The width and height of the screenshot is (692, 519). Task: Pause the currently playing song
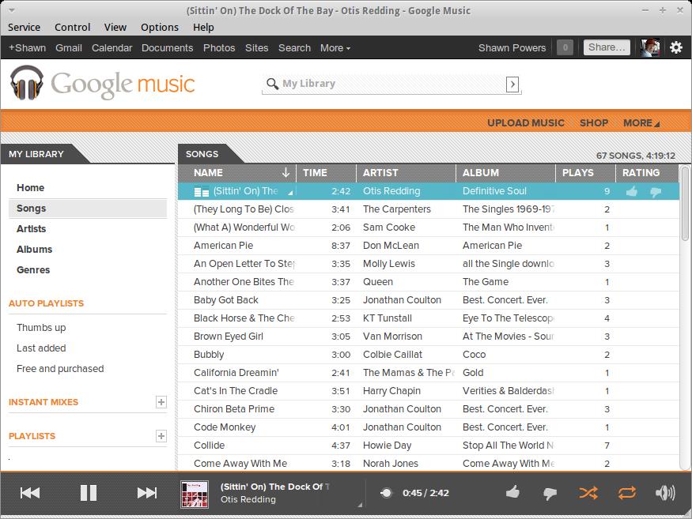89,493
